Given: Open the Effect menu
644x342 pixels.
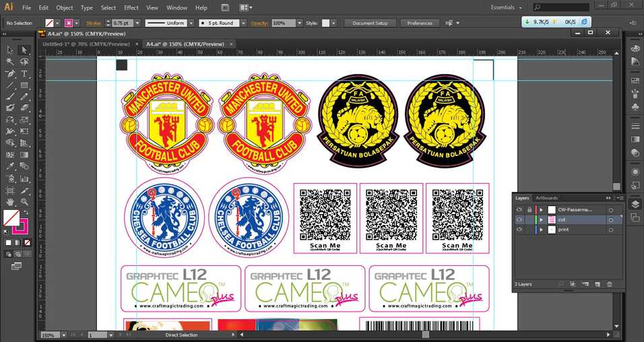Looking at the screenshot, I should (131, 8).
